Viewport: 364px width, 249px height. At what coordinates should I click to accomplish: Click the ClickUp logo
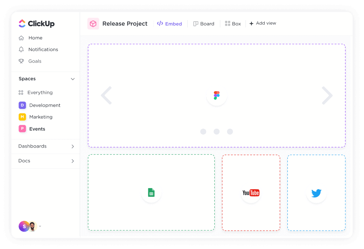coord(36,23)
